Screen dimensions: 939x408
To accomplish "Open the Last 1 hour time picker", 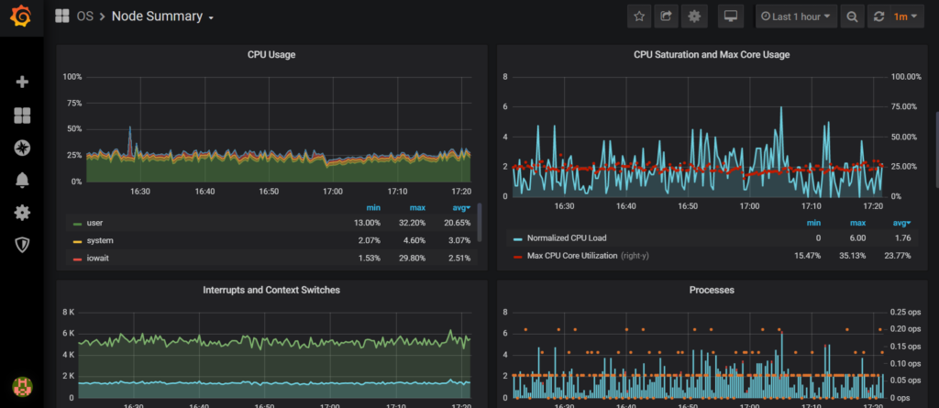I will click(796, 17).
